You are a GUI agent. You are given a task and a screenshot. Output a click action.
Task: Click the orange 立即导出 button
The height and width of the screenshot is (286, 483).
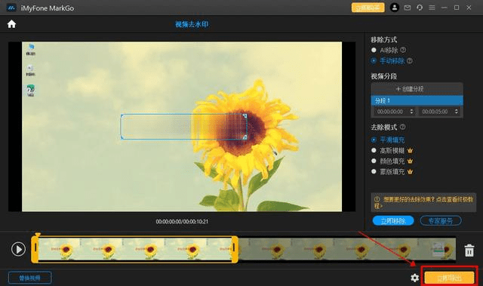[450, 278]
